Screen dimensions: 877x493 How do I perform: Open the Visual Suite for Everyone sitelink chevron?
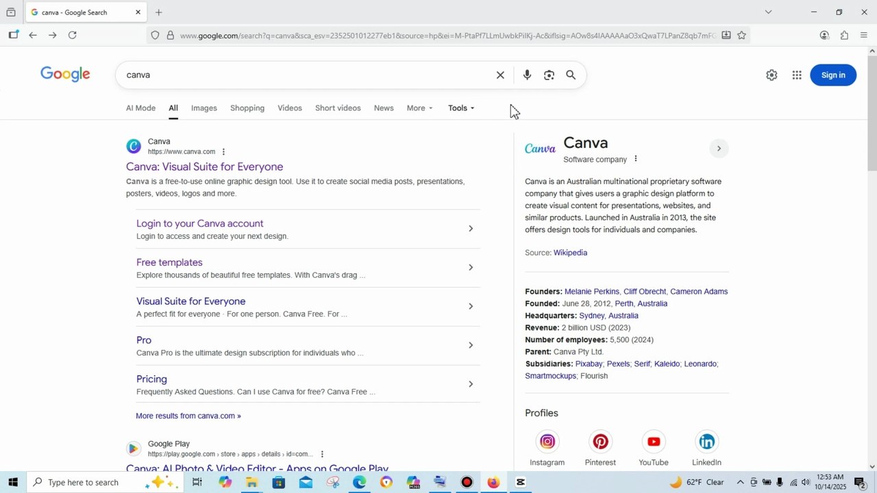pos(471,307)
